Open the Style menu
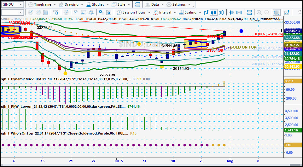The width and height of the screenshot is (303, 167). 121,4
